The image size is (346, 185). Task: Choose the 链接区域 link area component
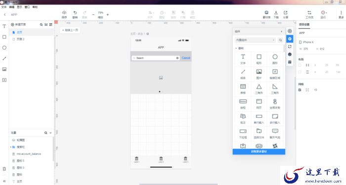(275, 74)
